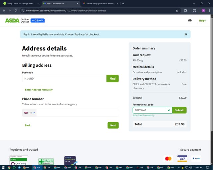Open the network icon in system tray
This screenshot has height=170, width=213.
click(187, 168)
